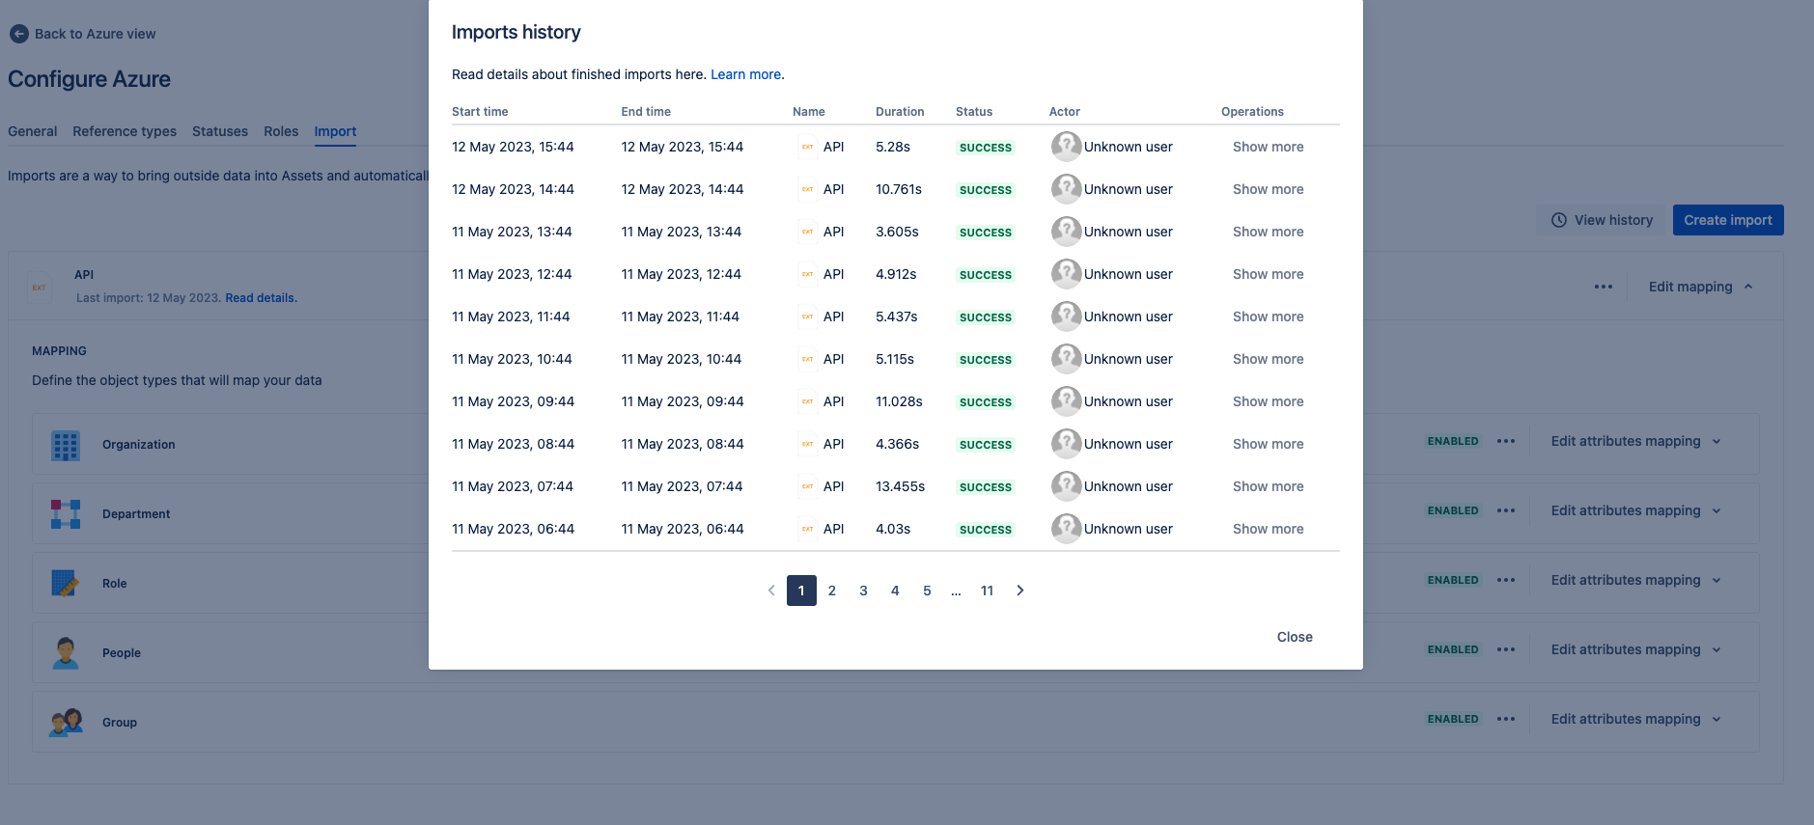
Task: Click the Unknown user avatar for the 09:44 import
Action: point(1066,401)
